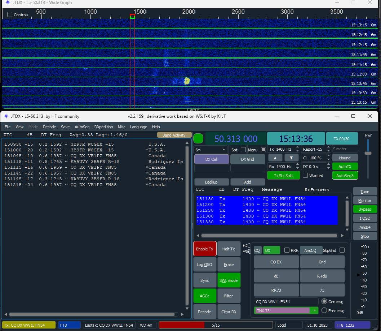Click the Enable Tx button
Image resolution: width=381 pixels, height=331 pixels.
pyautogui.click(x=205, y=249)
